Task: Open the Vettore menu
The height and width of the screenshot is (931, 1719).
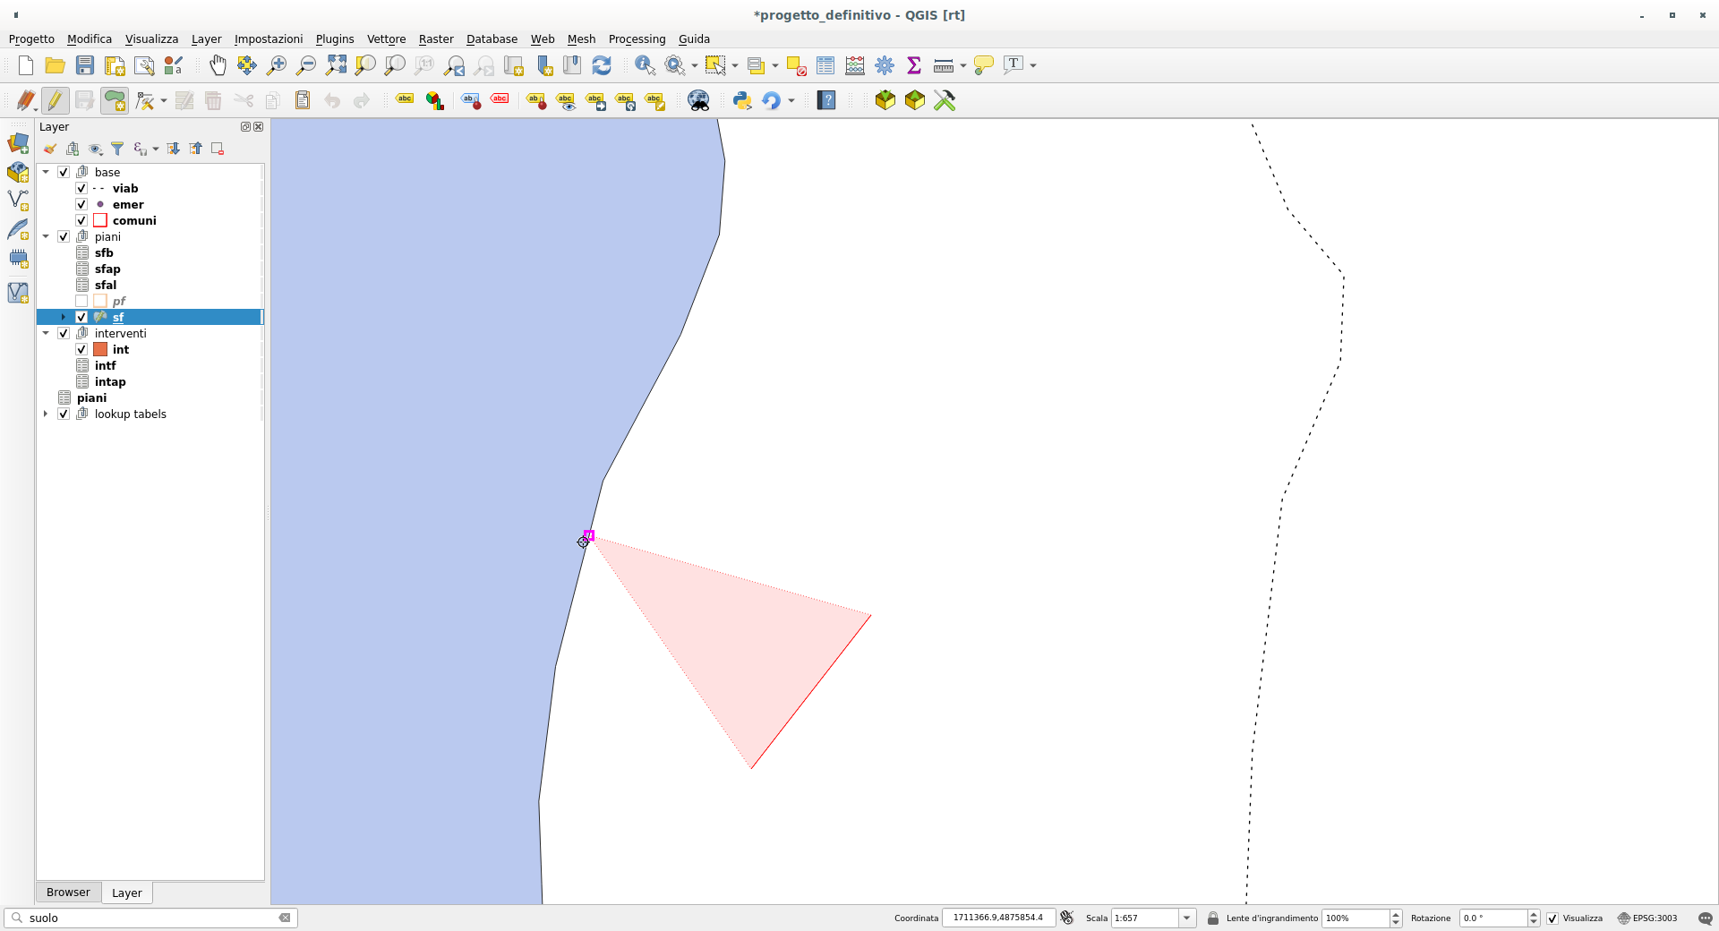Action: [386, 39]
